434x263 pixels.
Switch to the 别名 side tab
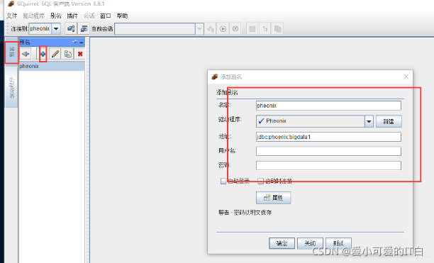click(x=11, y=52)
